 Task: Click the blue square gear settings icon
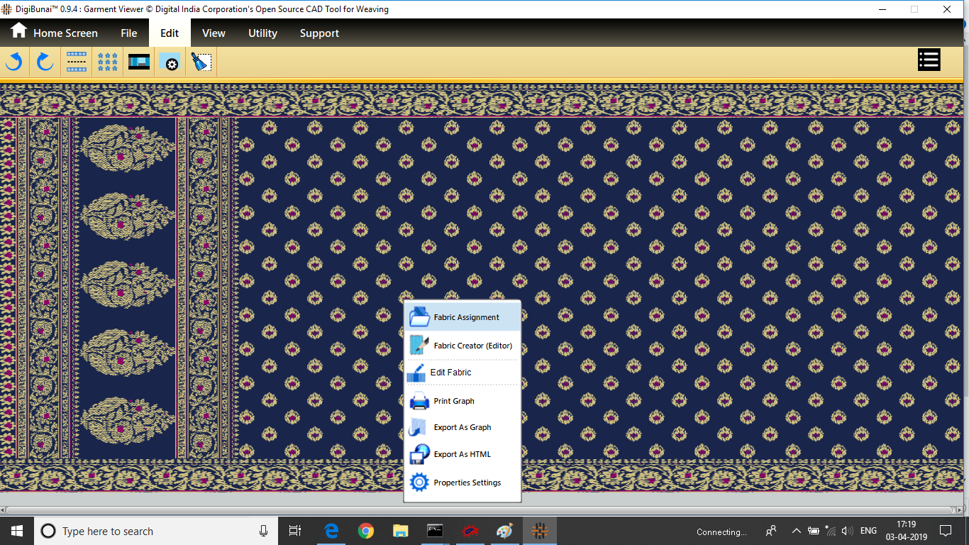[x=170, y=62]
